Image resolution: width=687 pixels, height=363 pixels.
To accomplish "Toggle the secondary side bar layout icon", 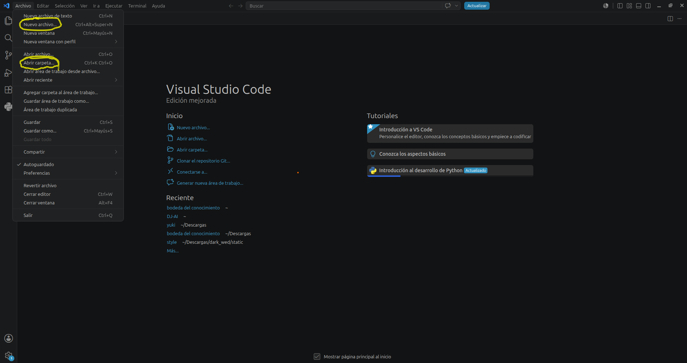I will pos(648,6).
